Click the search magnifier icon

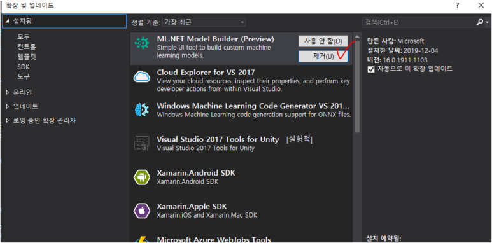point(480,22)
